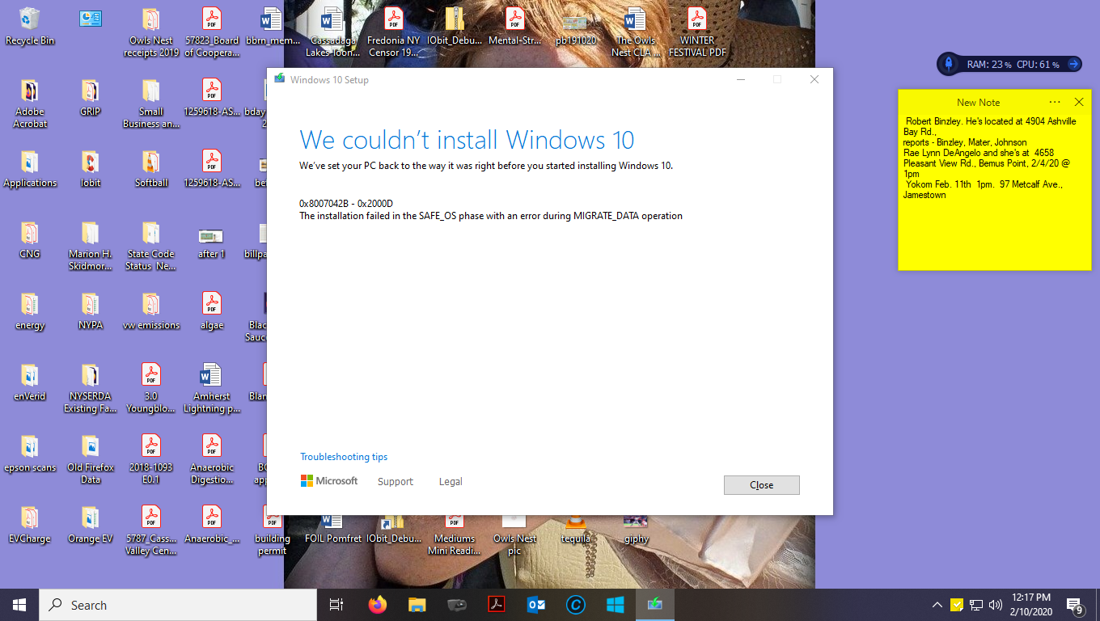
Task: Select the 3.0 Youngblo PDF file
Action: point(151,389)
